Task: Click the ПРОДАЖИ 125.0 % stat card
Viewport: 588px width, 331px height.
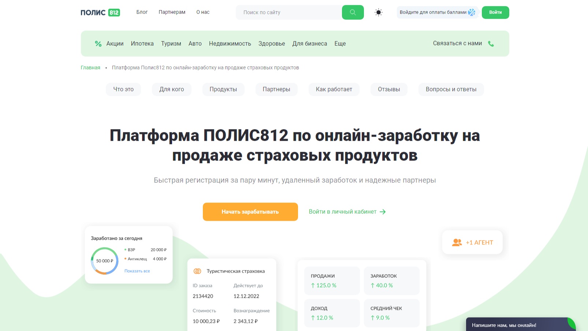Action: coord(332,281)
